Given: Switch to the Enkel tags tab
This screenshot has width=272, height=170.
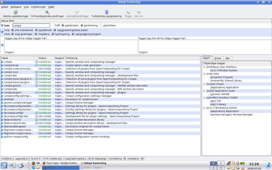Looking at the screenshot, I should 218,58.
